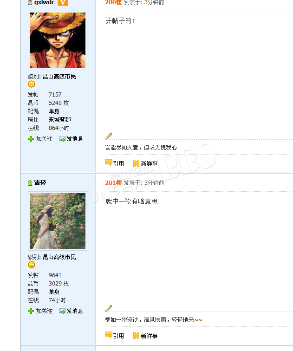Image resolution: width=293 pixels, height=351 pixels.
Task: Click gxlwdc's residence 东城蓝郡
Action: [60, 119]
